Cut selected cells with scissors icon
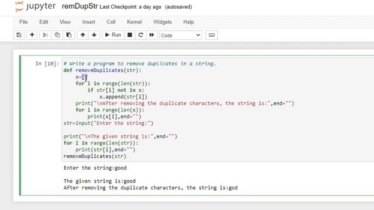Screen dimensions: 374x210 click(x=46, y=35)
